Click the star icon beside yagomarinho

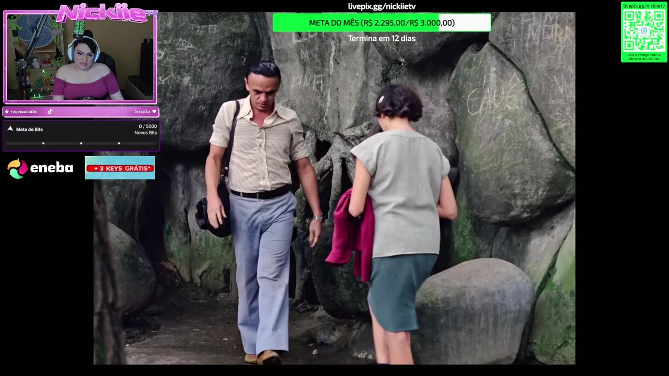(x=7, y=111)
